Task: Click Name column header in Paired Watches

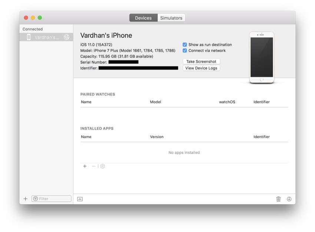Action: point(86,102)
